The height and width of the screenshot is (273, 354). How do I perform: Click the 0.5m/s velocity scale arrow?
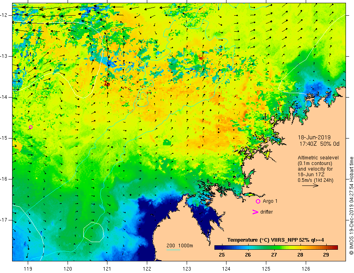(x=310, y=185)
